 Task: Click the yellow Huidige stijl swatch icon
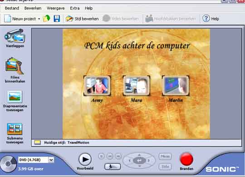point(38,143)
